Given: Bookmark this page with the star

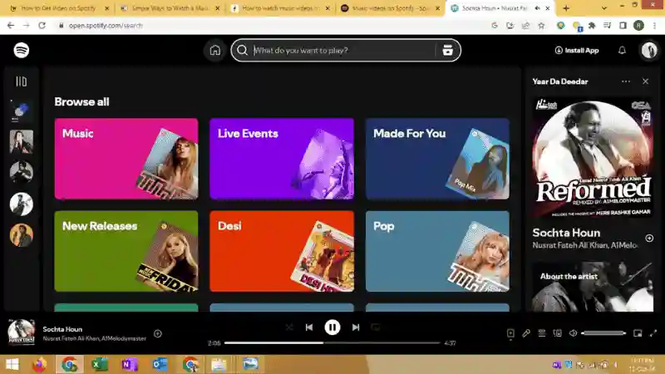Looking at the screenshot, I should (x=541, y=26).
